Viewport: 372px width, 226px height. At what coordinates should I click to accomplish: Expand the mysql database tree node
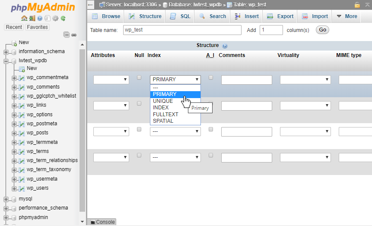pos(6,199)
